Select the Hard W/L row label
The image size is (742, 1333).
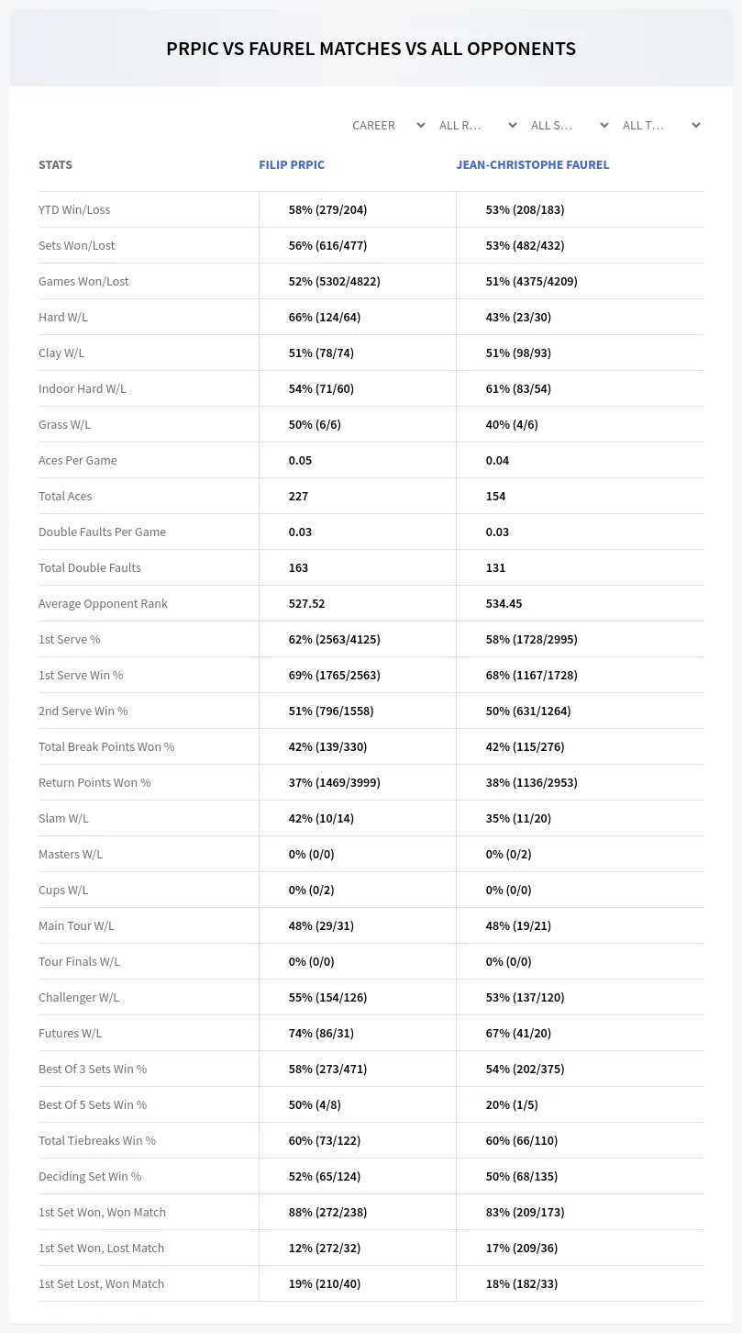click(x=63, y=317)
